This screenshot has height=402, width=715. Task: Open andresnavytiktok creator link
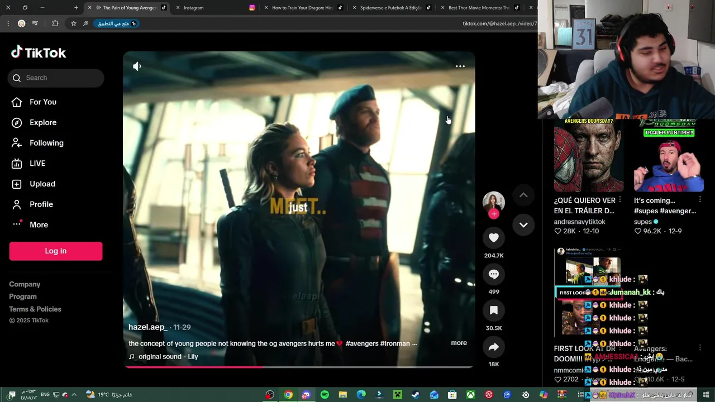(x=579, y=222)
